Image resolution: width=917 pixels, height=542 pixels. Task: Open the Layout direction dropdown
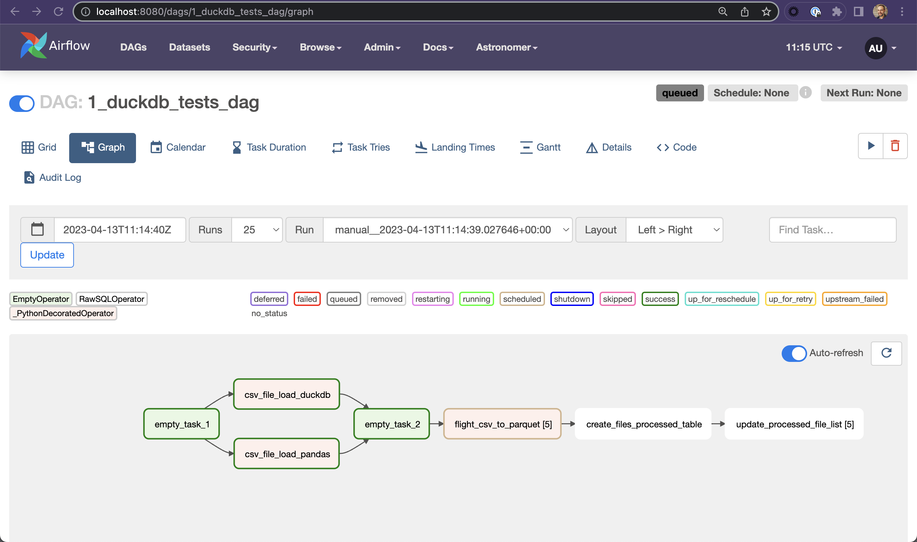[x=674, y=230]
